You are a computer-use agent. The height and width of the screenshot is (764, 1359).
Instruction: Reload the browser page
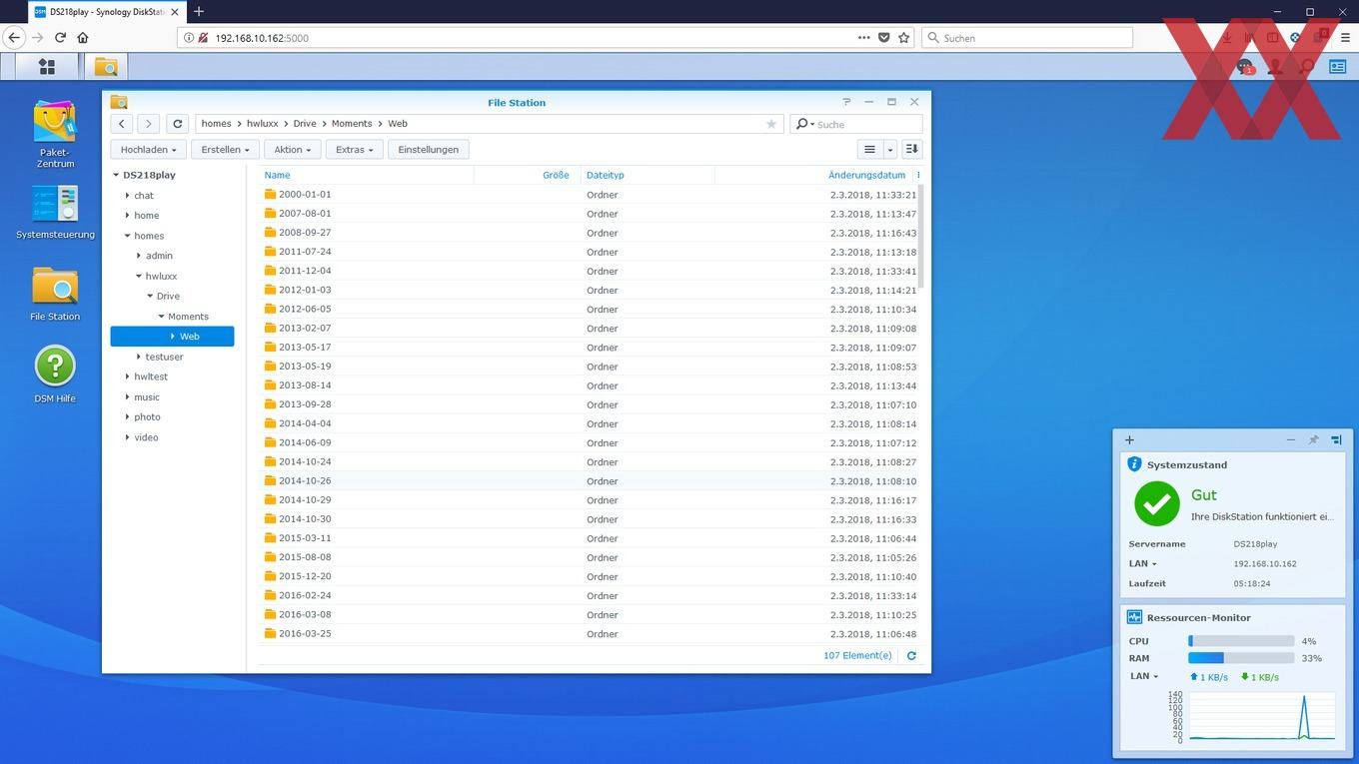(60, 37)
